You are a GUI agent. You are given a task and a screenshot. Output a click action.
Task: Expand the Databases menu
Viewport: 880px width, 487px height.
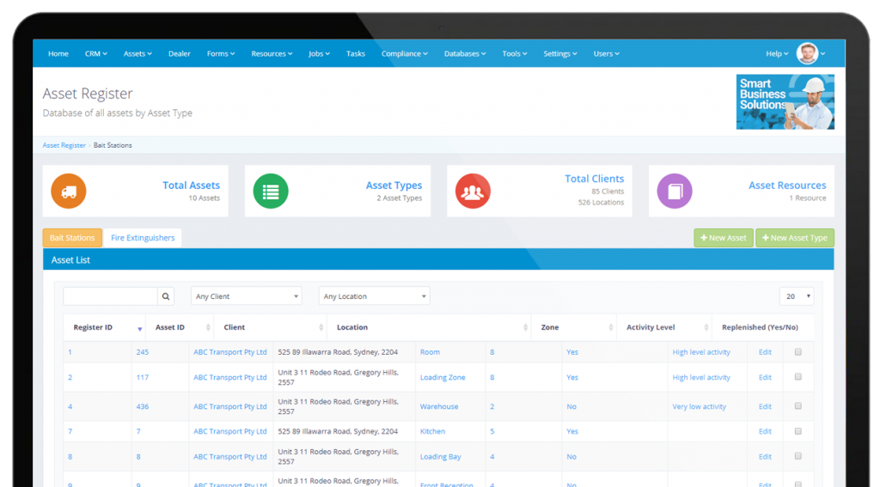(465, 54)
